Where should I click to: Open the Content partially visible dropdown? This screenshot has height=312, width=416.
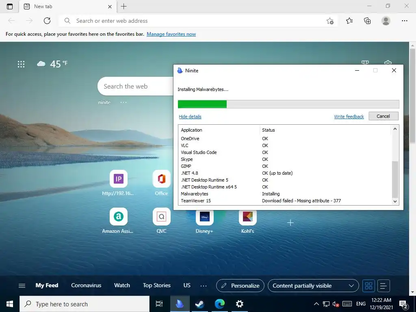point(313,286)
